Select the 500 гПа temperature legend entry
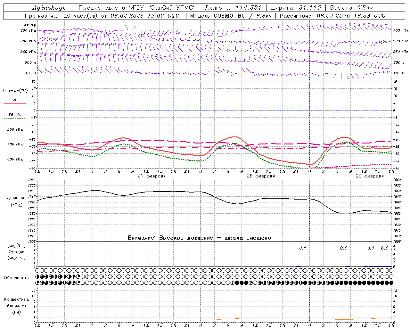410x328 pixels. (x=15, y=159)
